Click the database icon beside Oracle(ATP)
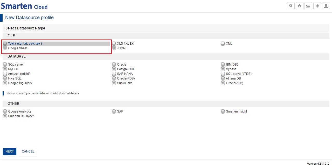 tap(223, 83)
